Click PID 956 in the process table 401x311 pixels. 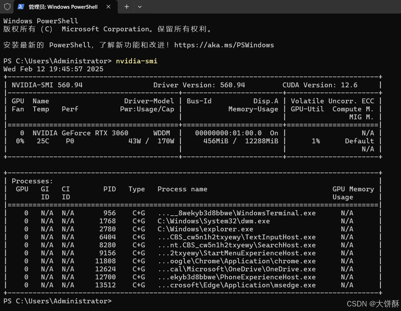click(x=109, y=213)
